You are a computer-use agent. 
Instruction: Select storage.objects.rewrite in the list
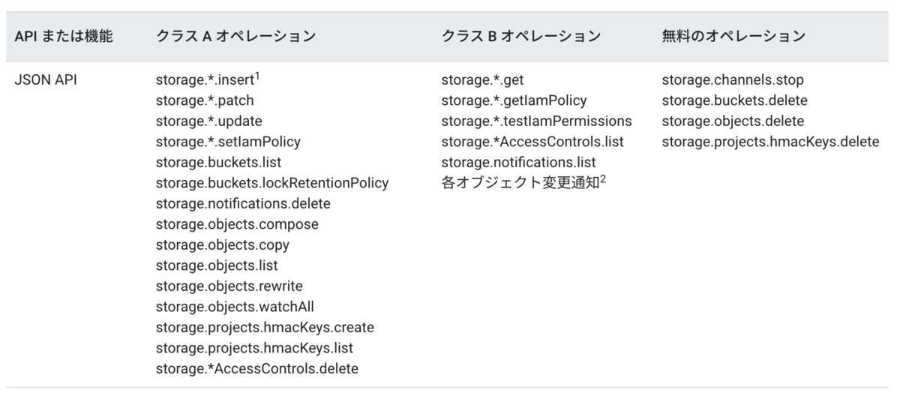(x=229, y=286)
